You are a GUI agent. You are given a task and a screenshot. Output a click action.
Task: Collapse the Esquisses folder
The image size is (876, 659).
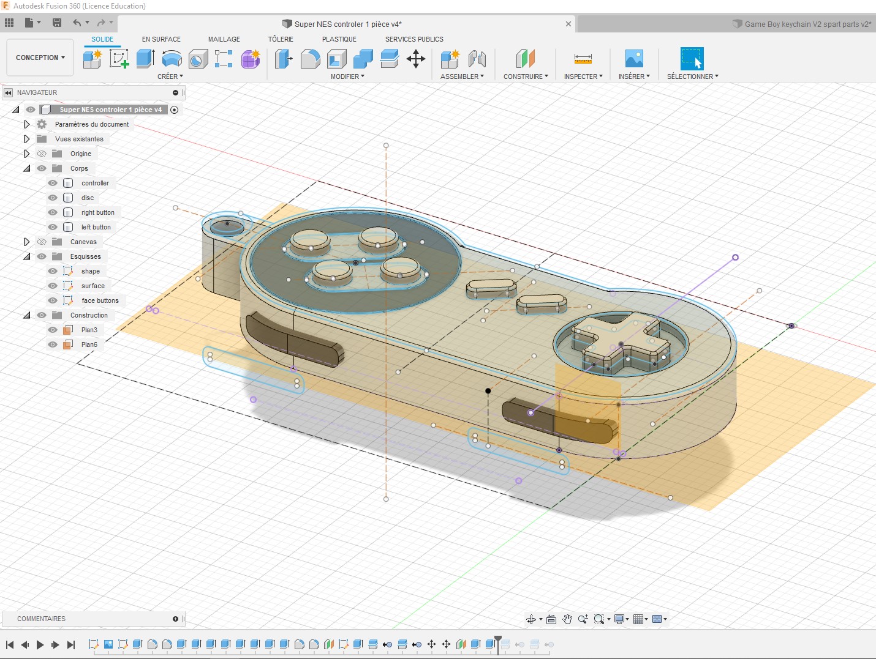pyautogui.click(x=26, y=256)
